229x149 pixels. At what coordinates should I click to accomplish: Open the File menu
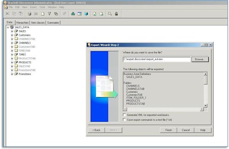click(x=11, y=7)
